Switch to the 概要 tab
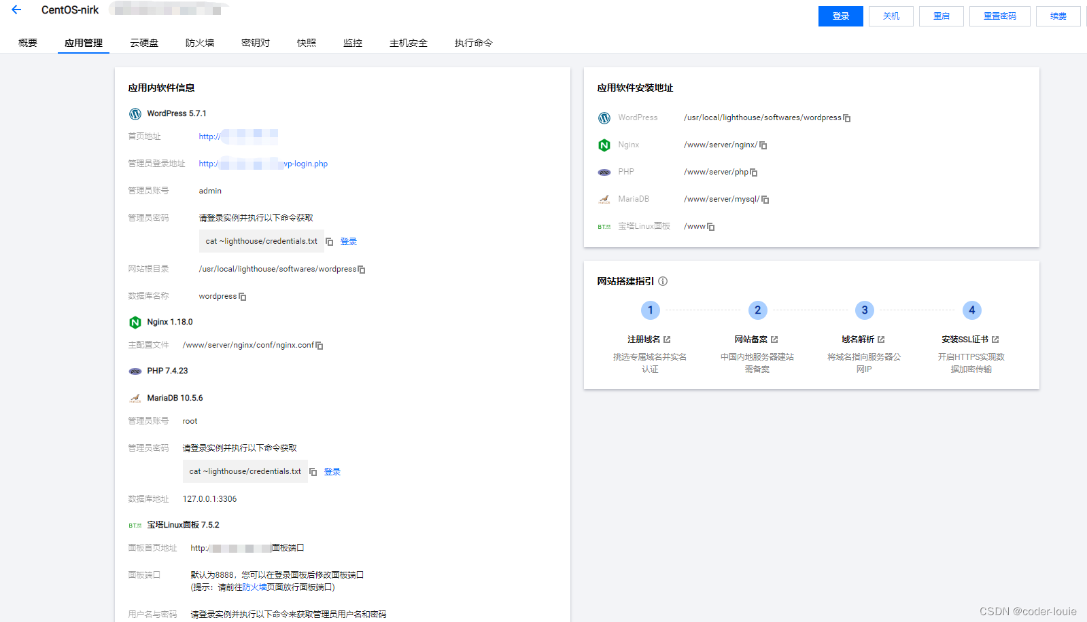Viewport: 1087px width, 622px height. (28, 43)
